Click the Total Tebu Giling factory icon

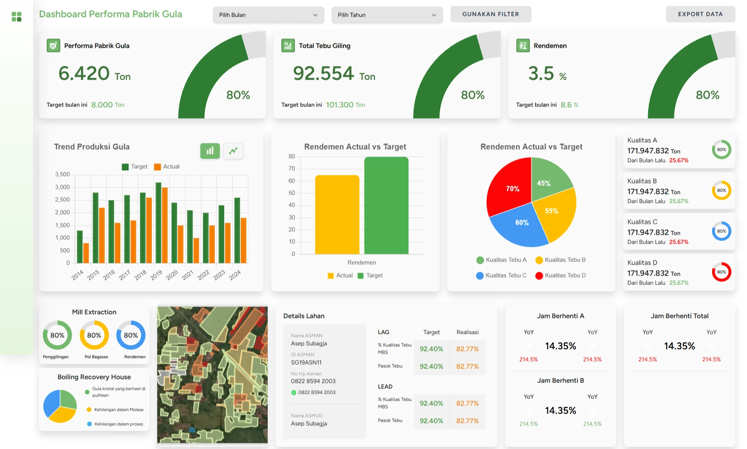pyautogui.click(x=288, y=45)
